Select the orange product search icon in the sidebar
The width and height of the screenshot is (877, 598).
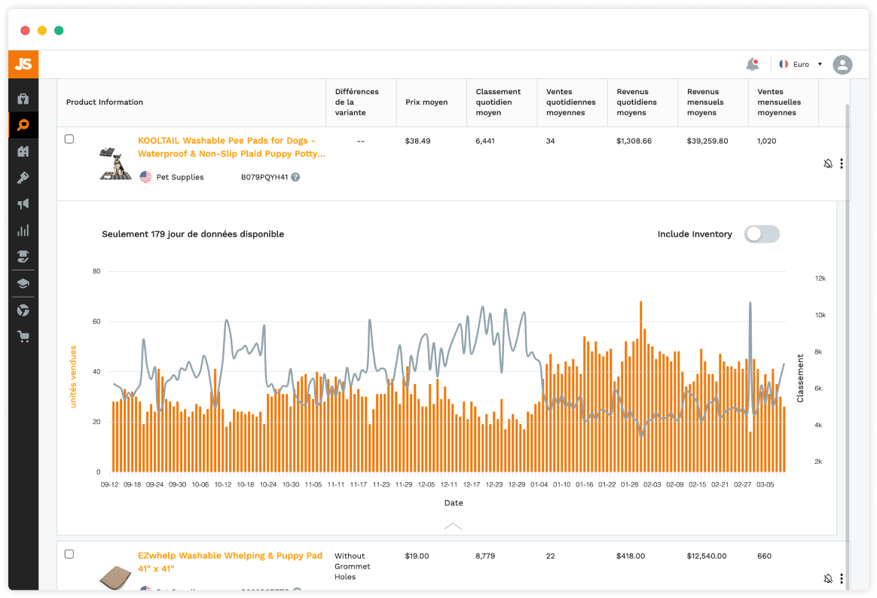coord(23,124)
